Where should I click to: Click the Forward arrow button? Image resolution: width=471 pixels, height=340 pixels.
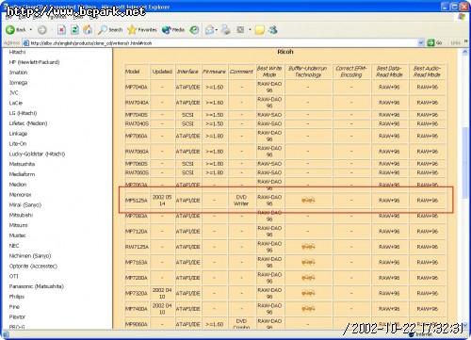(x=42, y=30)
